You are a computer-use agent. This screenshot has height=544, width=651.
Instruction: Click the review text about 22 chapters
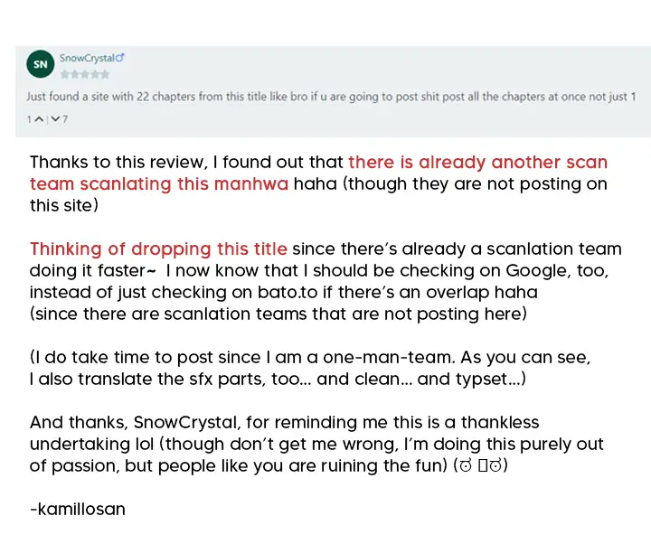tap(330, 97)
